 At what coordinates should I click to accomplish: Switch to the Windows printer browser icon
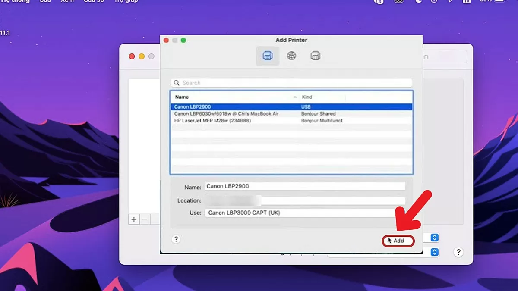click(x=315, y=56)
